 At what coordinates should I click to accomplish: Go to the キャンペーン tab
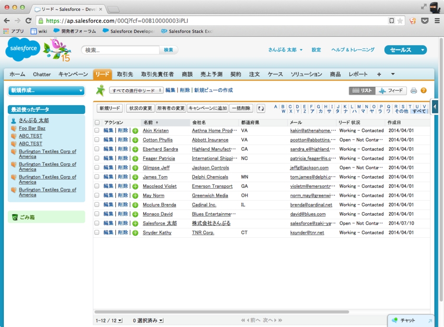(x=73, y=74)
